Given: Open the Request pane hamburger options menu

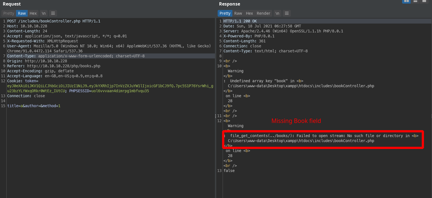Looking at the screenshot, I should click(53, 13).
